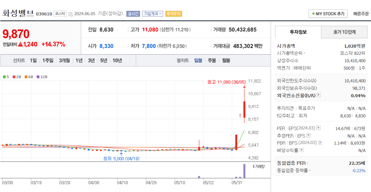Viewport: 371px width, 192px height.
Task: Open help icon next to PBR BPS(2024.03)
Action: tap(320, 143)
